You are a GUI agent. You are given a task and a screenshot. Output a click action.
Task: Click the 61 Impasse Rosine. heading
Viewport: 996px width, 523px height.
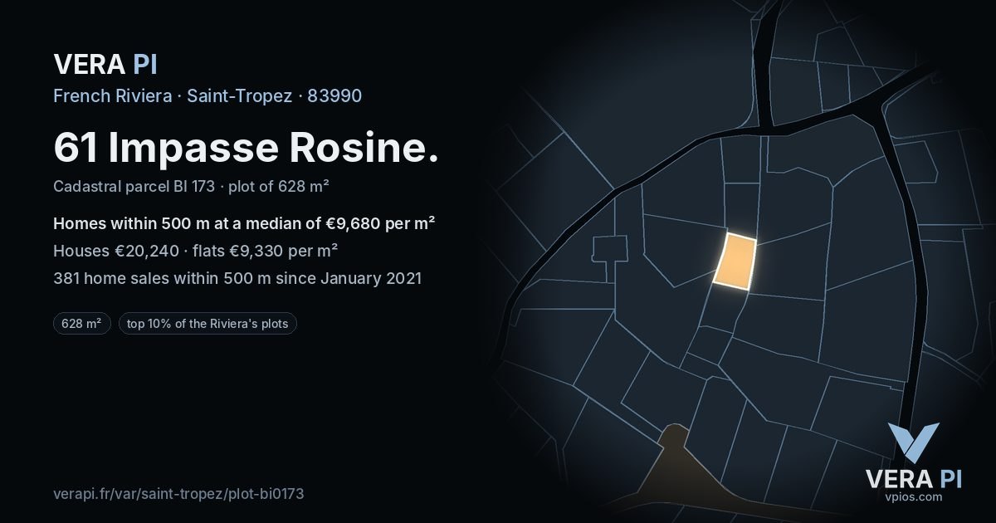[246, 148]
